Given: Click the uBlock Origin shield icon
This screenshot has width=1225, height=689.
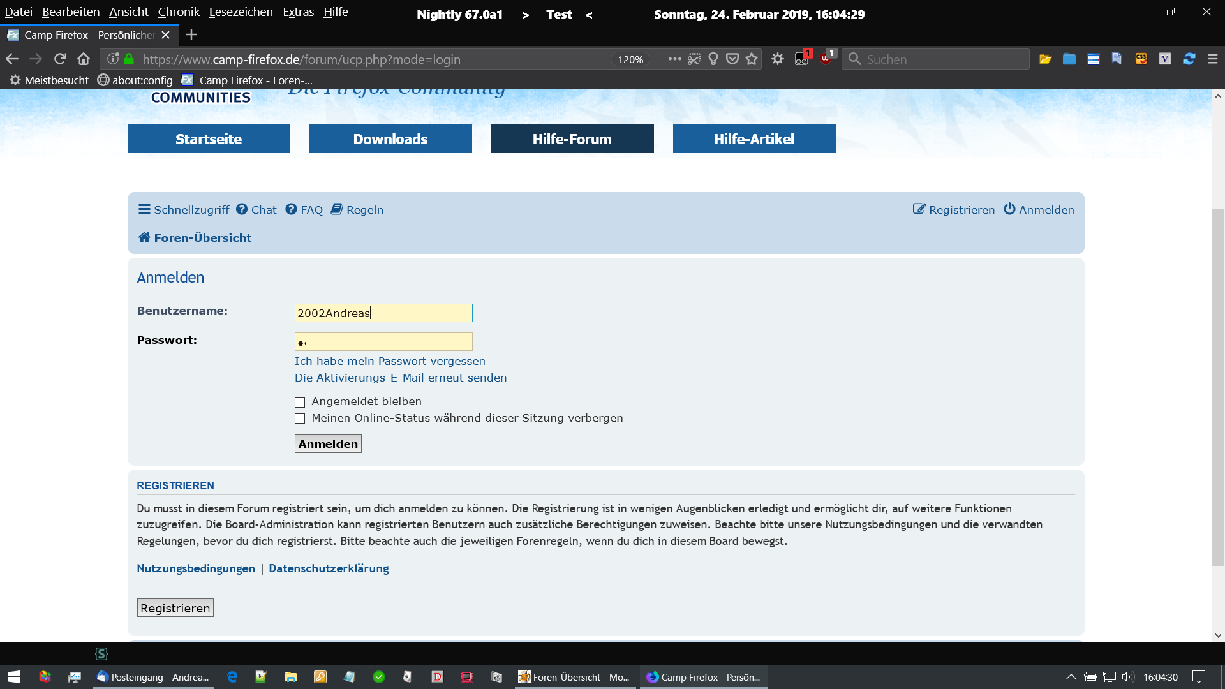Looking at the screenshot, I should point(826,59).
